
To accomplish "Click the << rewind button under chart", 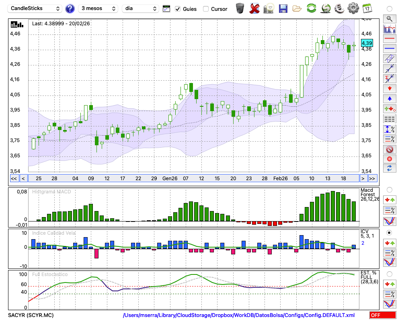I will coord(14,179).
